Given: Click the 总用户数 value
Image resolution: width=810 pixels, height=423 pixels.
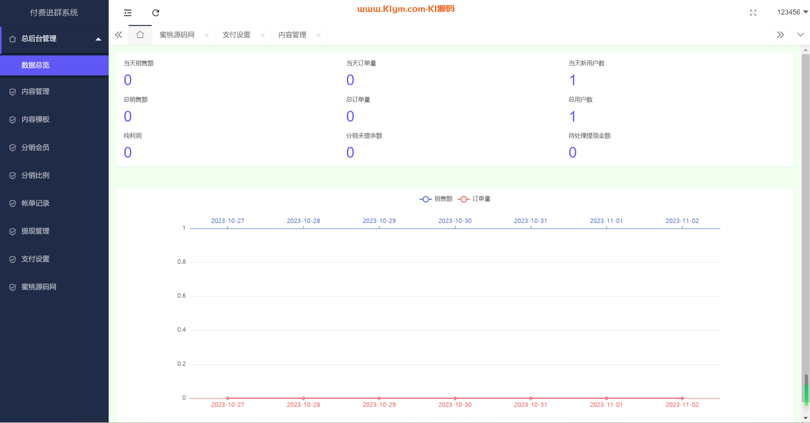Looking at the screenshot, I should [x=572, y=117].
